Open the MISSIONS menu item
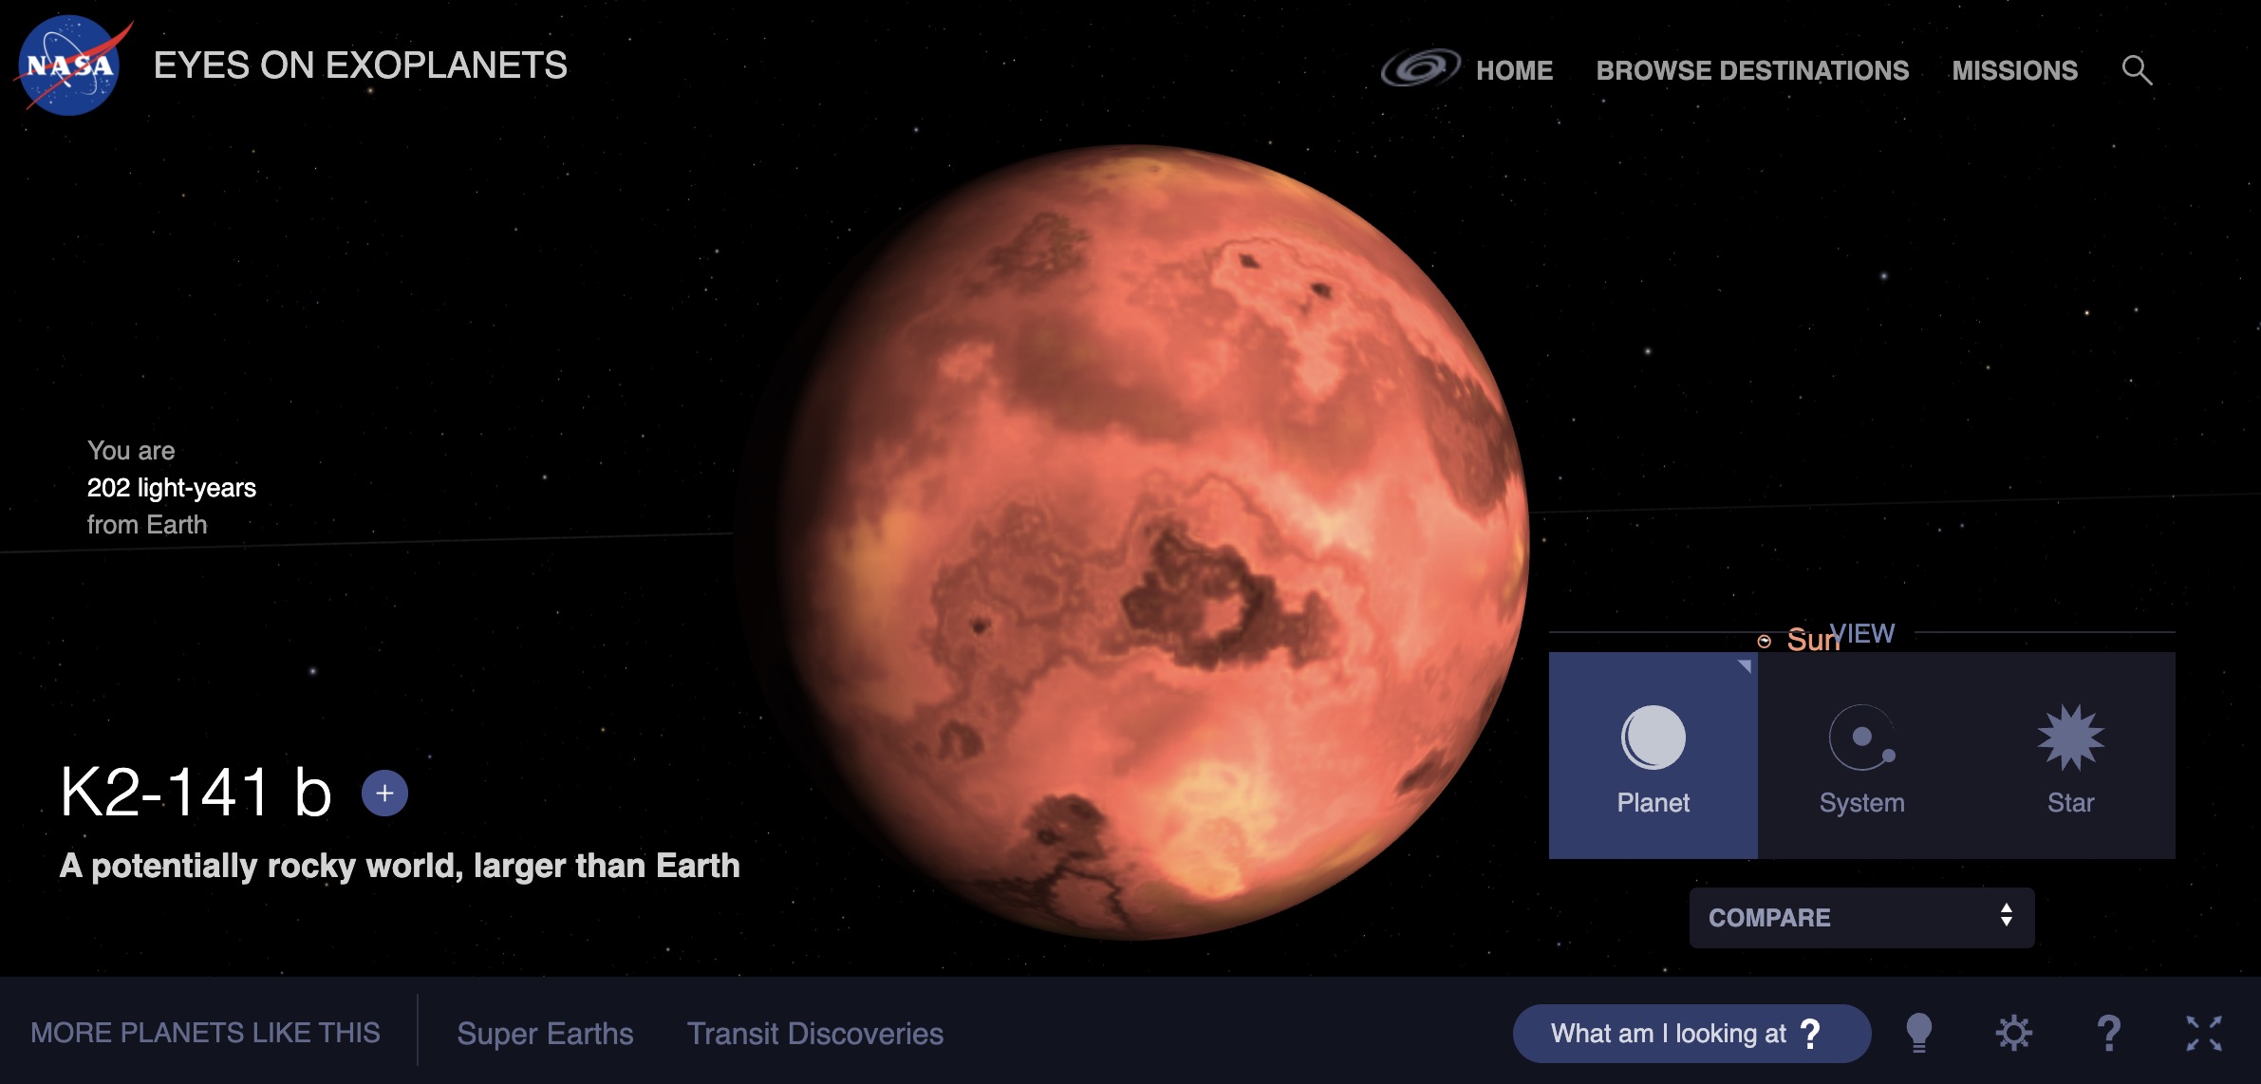The width and height of the screenshot is (2261, 1084). coord(2014,70)
